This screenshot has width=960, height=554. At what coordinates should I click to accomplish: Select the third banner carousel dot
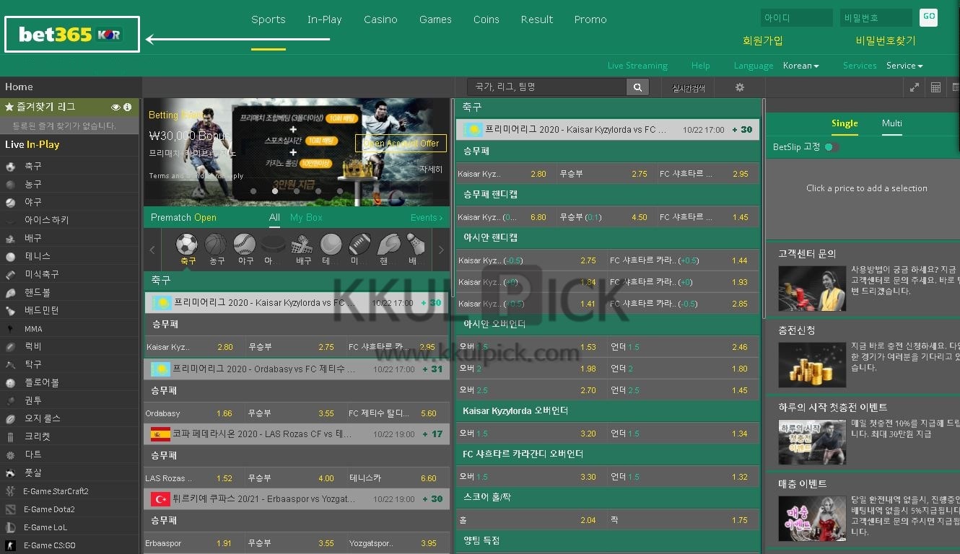[297, 191]
